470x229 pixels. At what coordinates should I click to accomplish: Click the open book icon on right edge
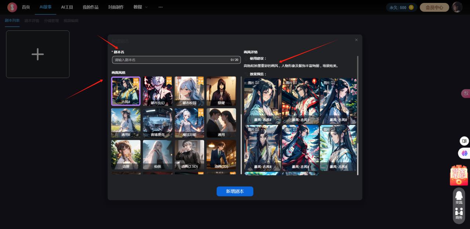464,141
